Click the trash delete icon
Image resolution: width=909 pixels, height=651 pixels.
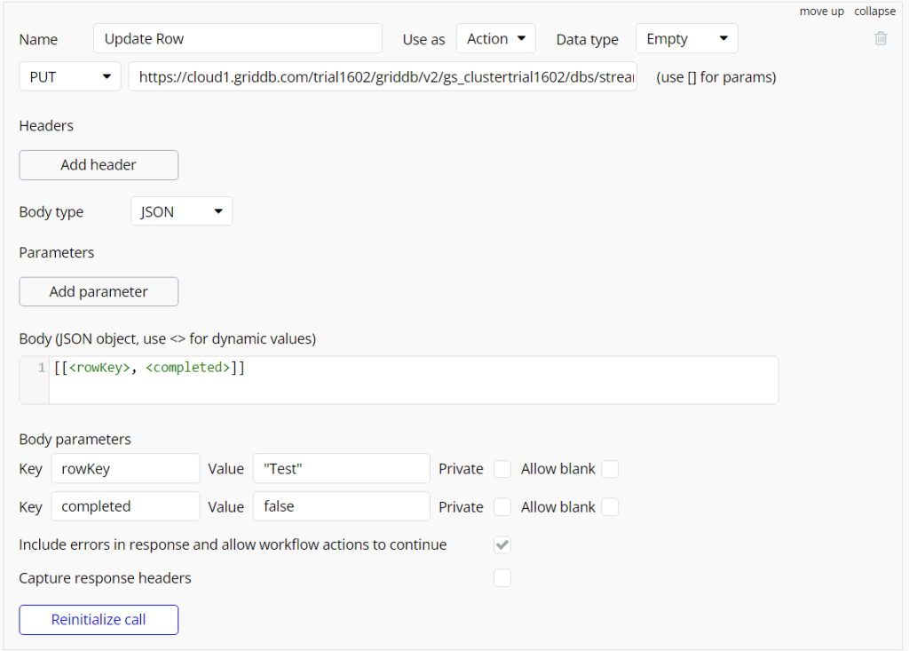(880, 38)
